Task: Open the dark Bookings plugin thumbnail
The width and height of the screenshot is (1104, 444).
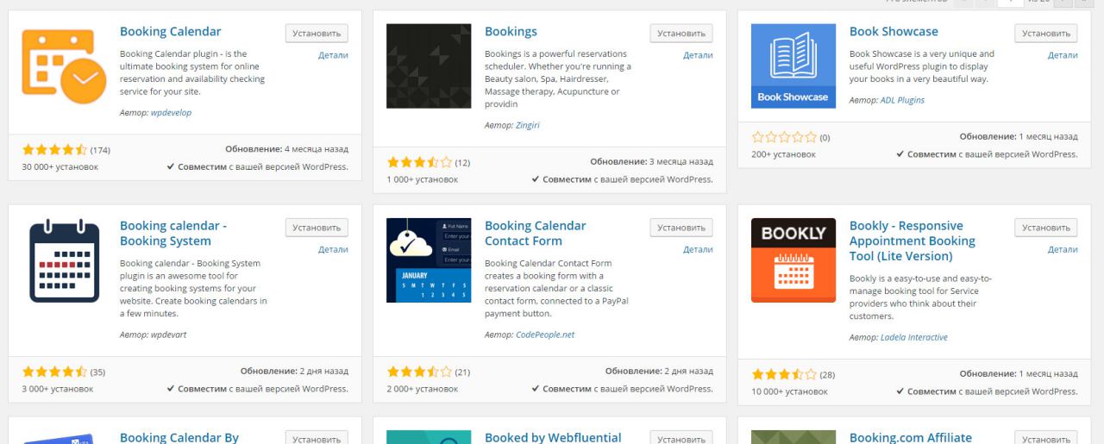Action: pos(429,66)
